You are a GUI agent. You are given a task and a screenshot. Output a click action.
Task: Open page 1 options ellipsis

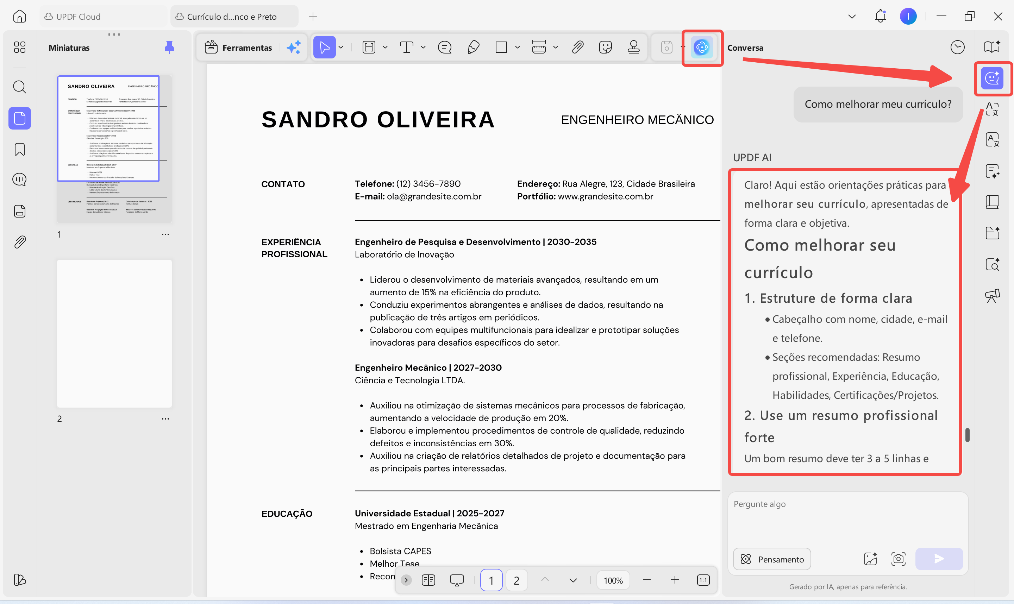[165, 234]
